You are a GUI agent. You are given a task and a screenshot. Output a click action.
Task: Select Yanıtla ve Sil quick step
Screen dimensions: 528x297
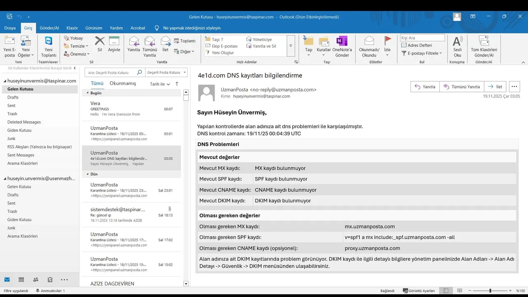(261, 46)
